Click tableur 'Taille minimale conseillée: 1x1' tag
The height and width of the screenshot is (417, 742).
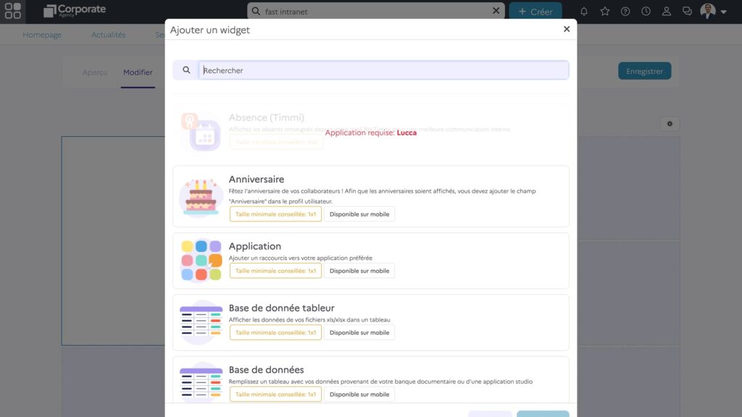(275, 332)
